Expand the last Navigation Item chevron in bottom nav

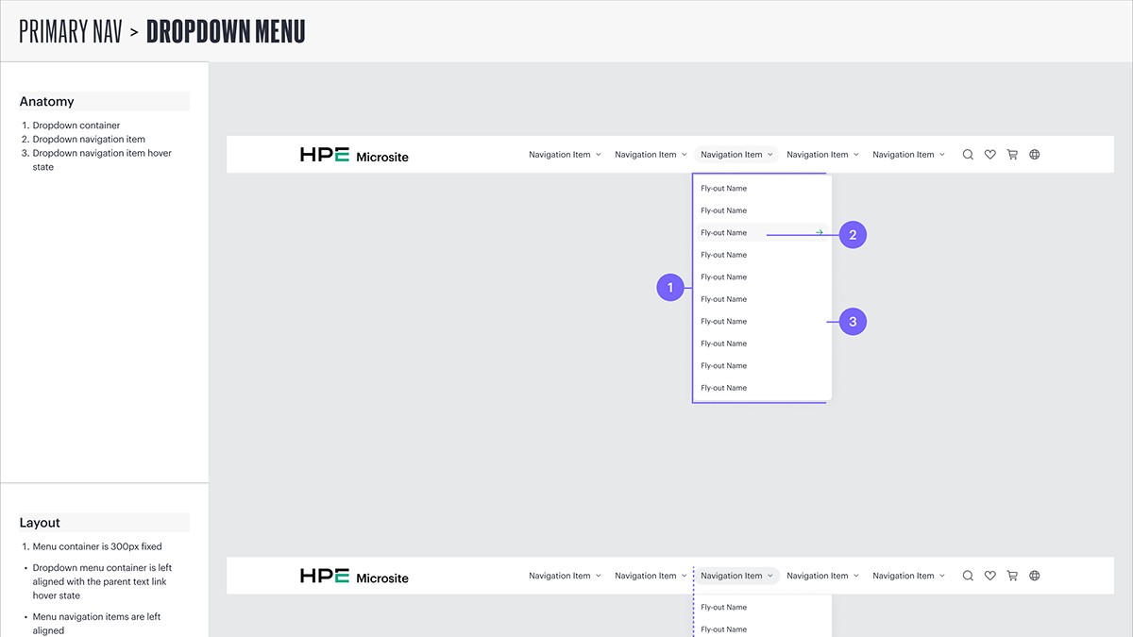pyautogui.click(x=942, y=575)
